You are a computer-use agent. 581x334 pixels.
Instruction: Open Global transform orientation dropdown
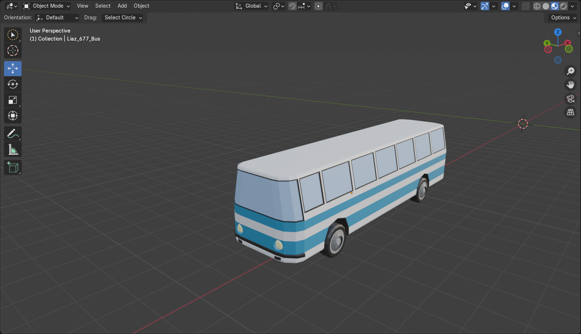click(251, 6)
